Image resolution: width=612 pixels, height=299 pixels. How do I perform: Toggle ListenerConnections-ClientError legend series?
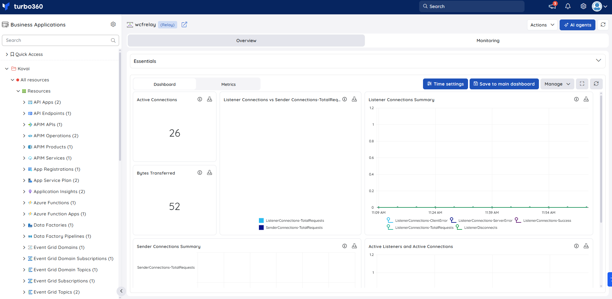pyautogui.click(x=417, y=221)
